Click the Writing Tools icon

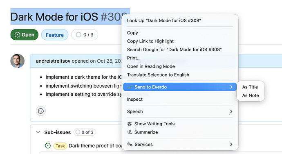[130, 124]
